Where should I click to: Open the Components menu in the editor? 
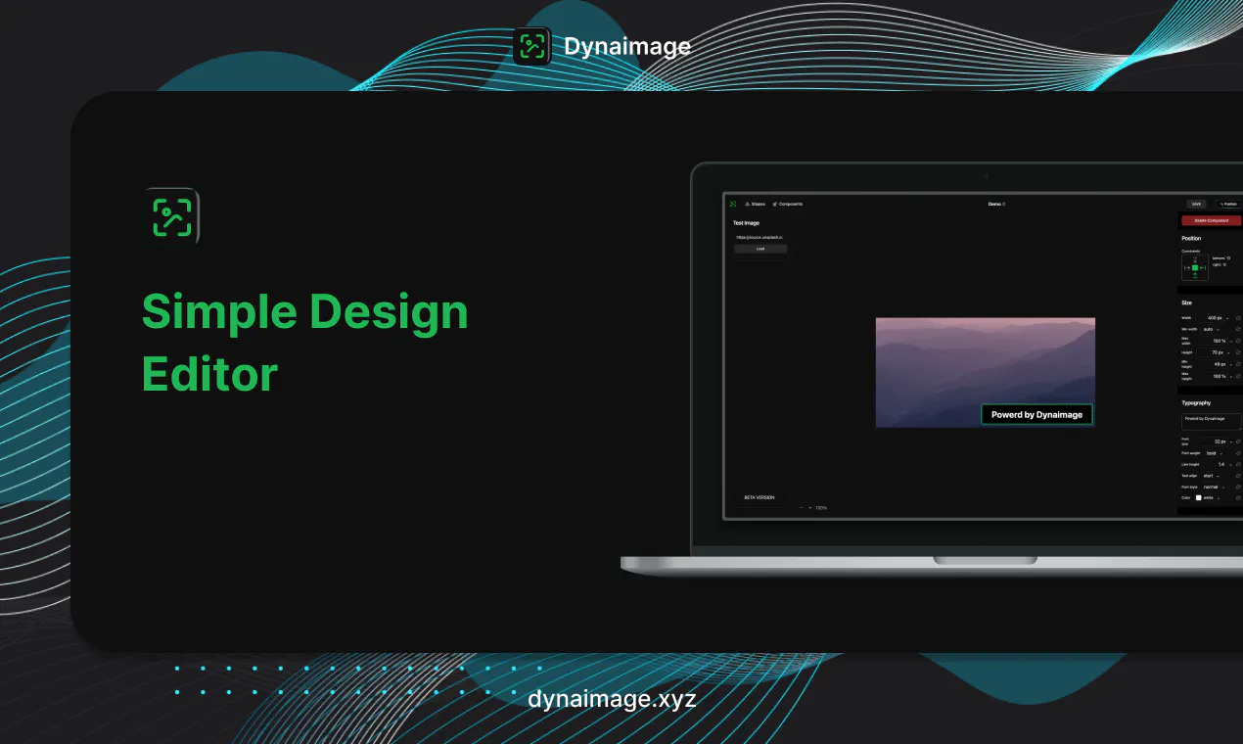787,204
